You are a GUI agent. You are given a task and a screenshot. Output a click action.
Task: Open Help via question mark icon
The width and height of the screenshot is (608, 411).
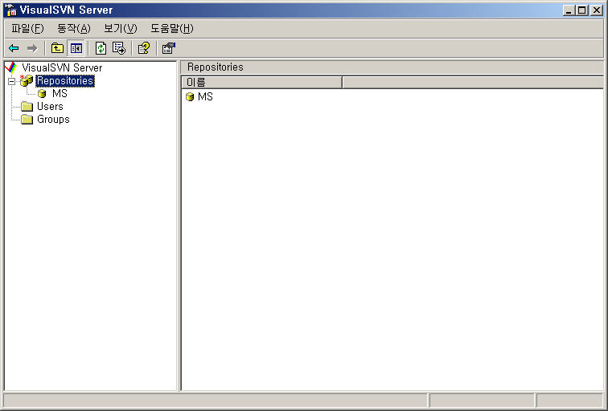click(144, 48)
